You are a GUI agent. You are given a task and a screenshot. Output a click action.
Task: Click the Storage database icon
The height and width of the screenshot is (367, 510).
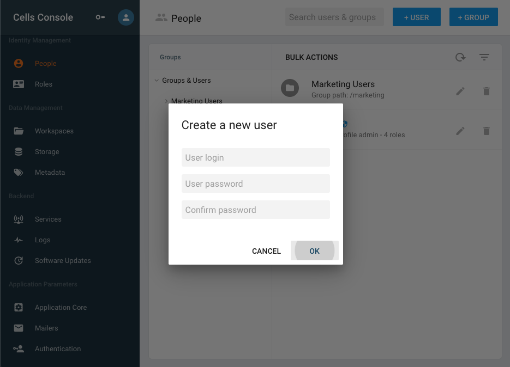click(x=19, y=152)
